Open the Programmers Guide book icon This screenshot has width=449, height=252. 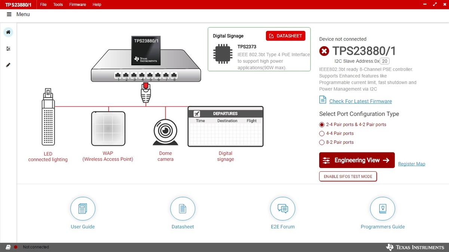pos(383,209)
